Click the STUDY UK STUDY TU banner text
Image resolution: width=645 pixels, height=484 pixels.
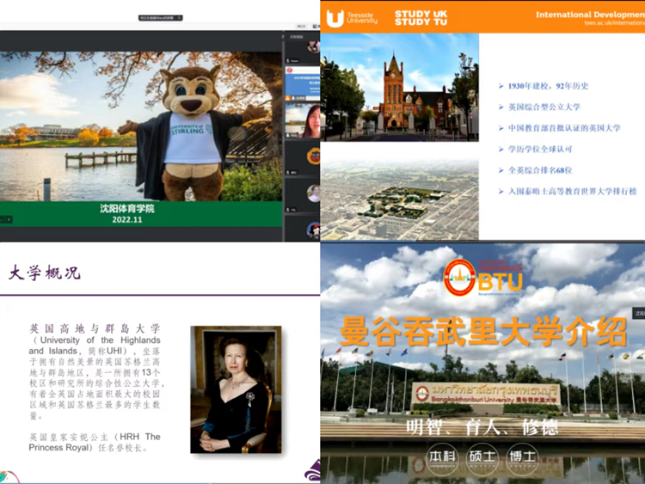[x=421, y=17]
